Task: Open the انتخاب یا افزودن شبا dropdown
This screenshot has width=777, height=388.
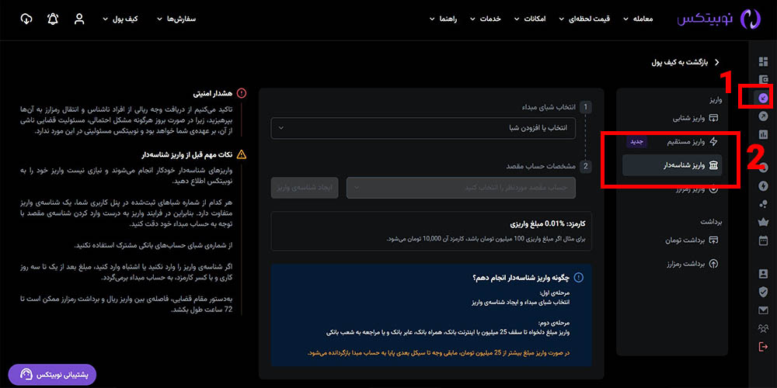Action: point(423,128)
